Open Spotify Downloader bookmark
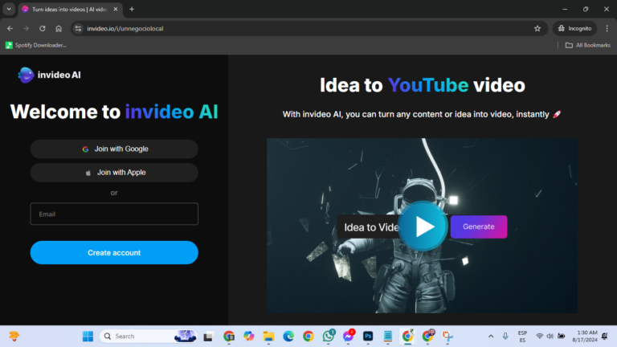 tap(36, 45)
